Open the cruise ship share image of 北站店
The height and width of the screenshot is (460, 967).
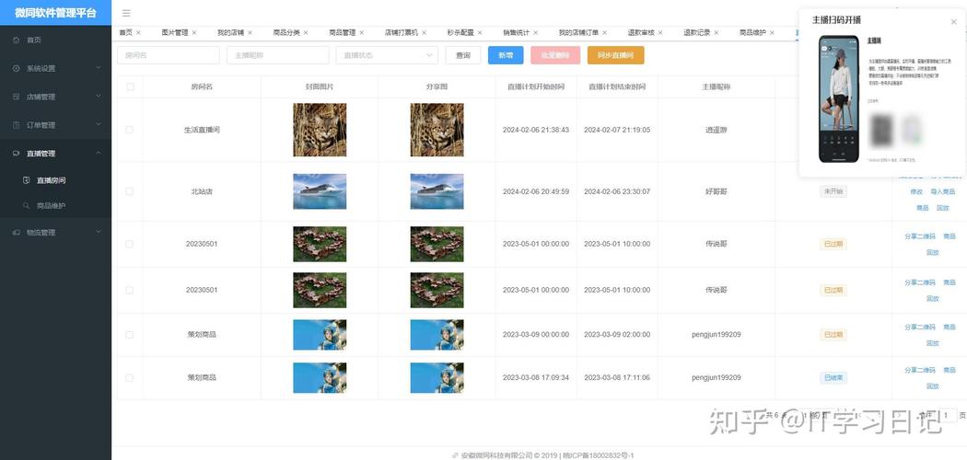tap(437, 191)
